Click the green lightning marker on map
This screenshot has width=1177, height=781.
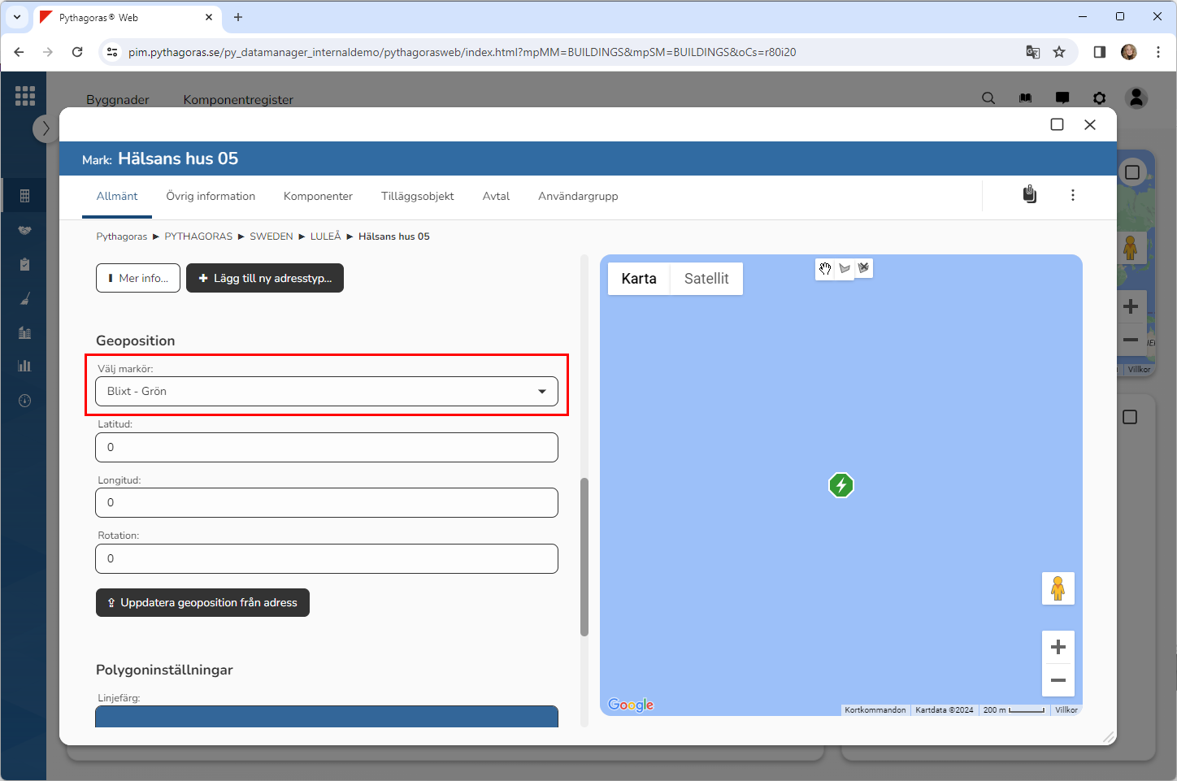841,485
